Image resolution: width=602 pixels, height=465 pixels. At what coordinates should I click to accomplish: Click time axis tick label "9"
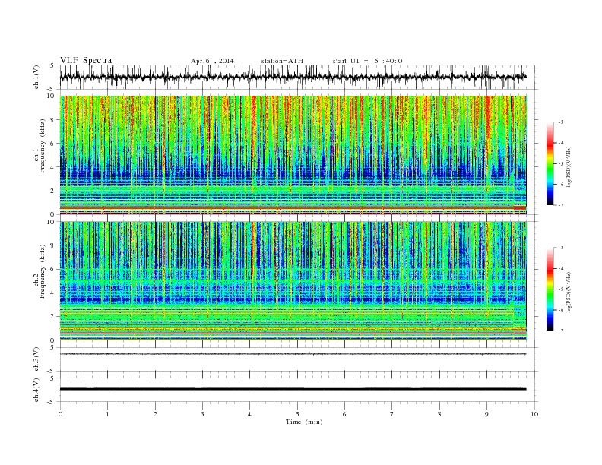(x=486, y=414)
